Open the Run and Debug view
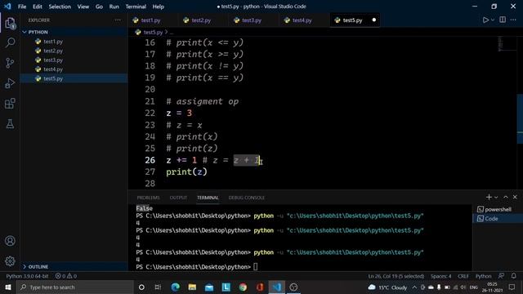 click(10, 83)
